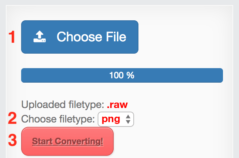Open the png filetype dropdown
The height and width of the screenshot is (158, 239).
[115, 119]
